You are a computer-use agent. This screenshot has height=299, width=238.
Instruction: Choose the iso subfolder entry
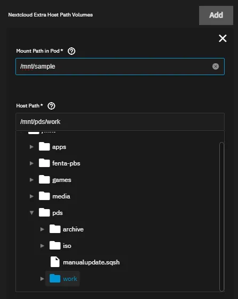click(x=67, y=246)
